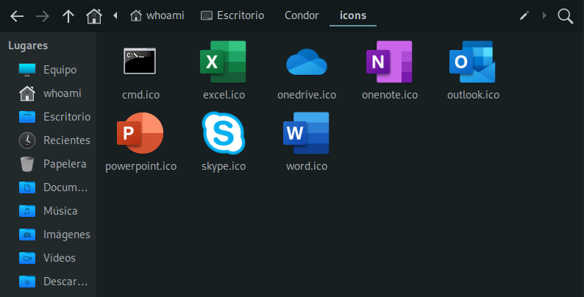Jump to Condor in the path bar
584x297 pixels.
click(302, 15)
